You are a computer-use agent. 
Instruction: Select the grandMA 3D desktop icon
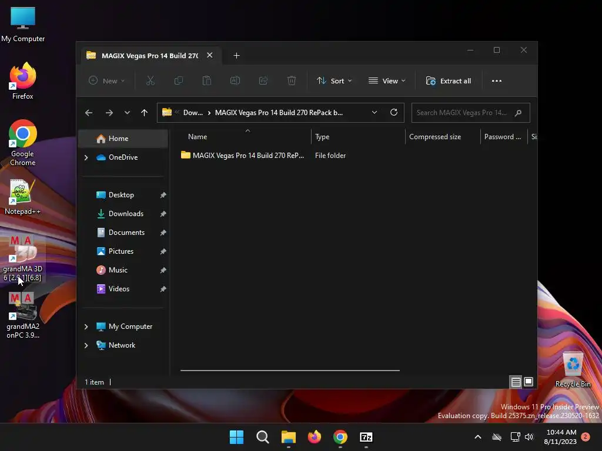[x=23, y=258]
